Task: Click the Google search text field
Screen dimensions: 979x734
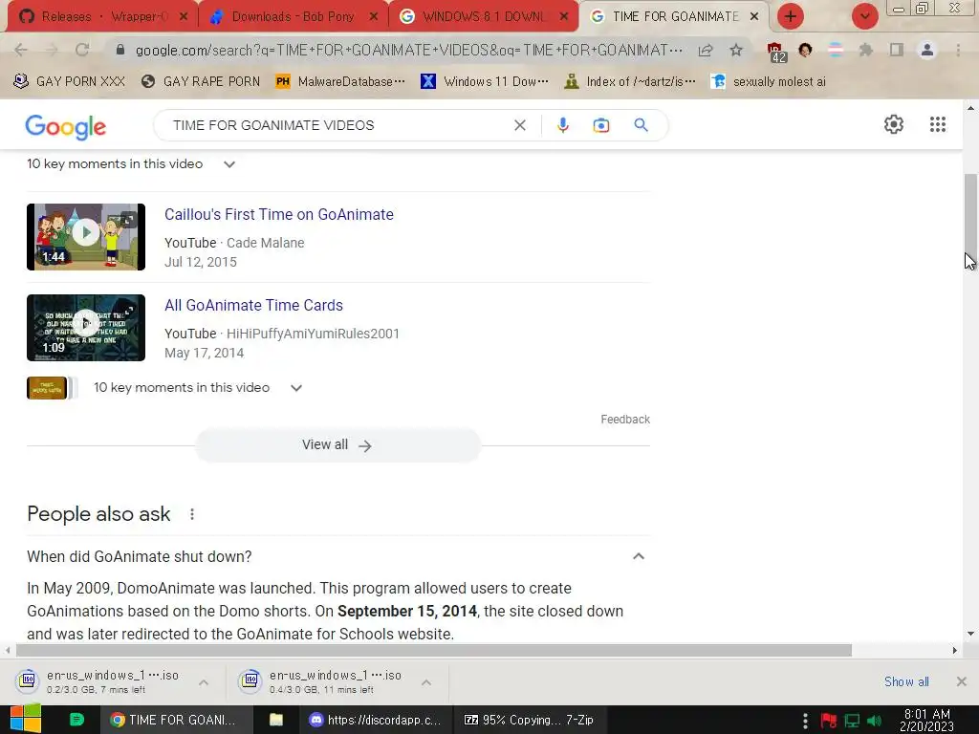Action: pyautogui.click(x=337, y=125)
